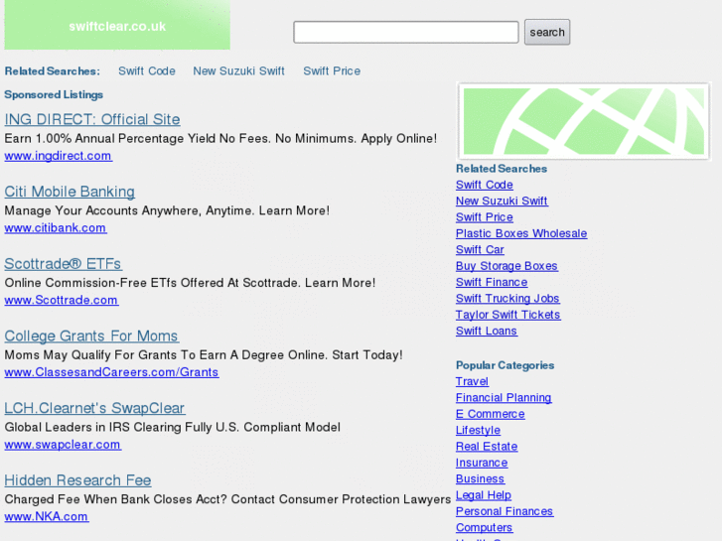Browse the Financial Planning category
Image resolution: width=722 pixels, height=541 pixels.
504,398
